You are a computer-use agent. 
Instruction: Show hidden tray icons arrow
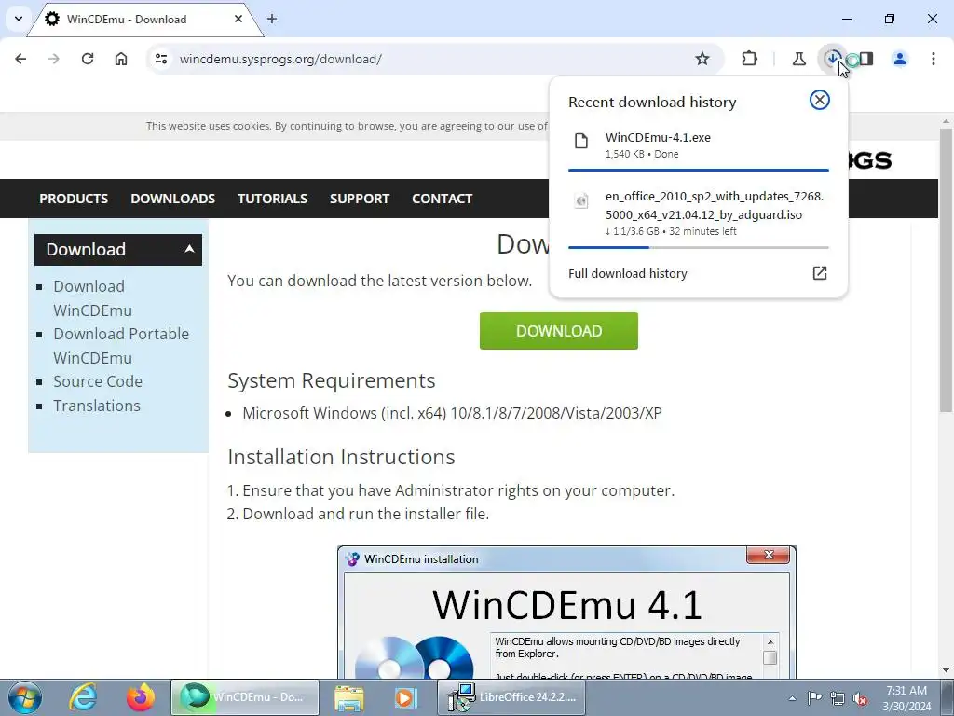(792, 698)
